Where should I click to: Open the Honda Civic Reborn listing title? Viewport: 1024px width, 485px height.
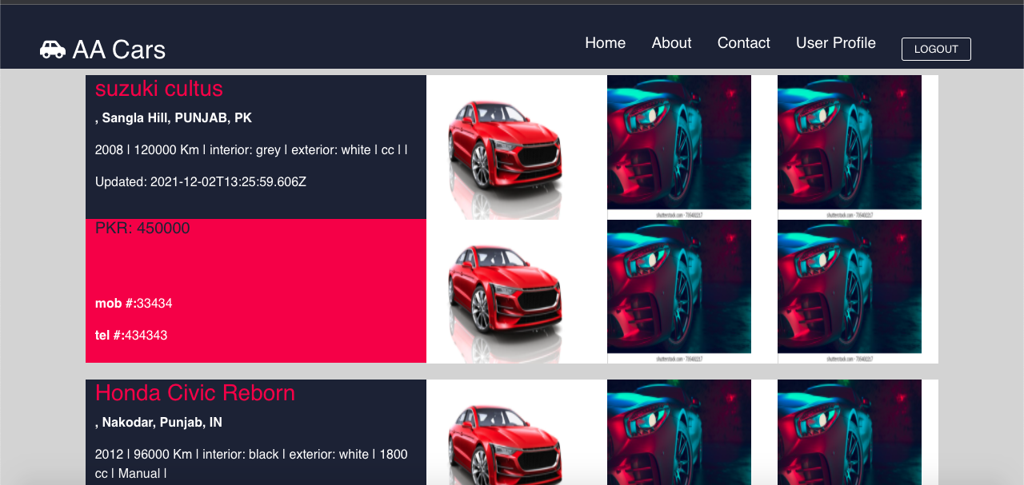[x=195, y=393]
